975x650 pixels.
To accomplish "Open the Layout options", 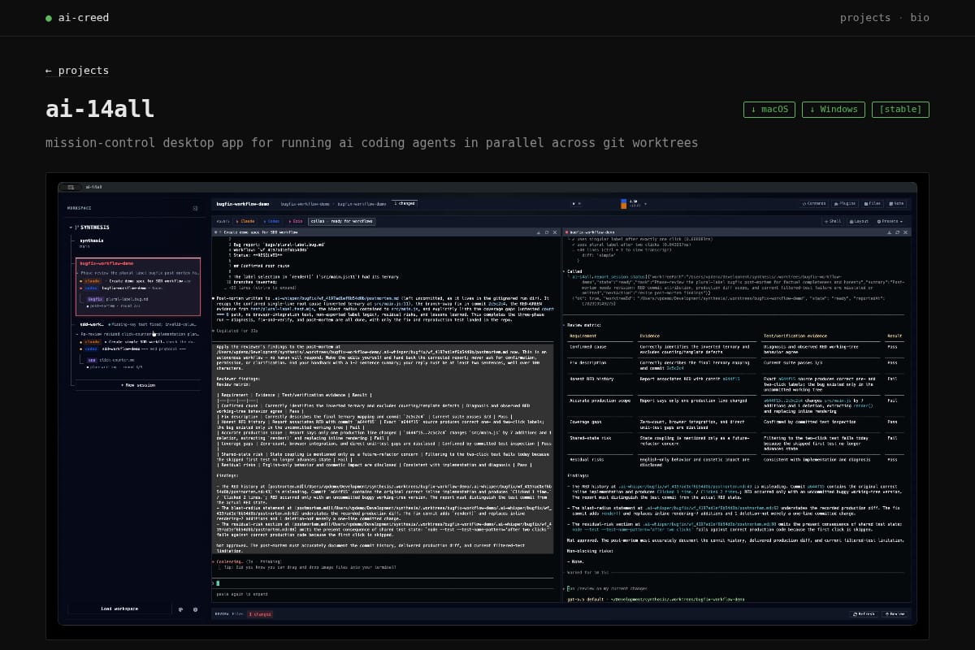I will pos(860,221).
